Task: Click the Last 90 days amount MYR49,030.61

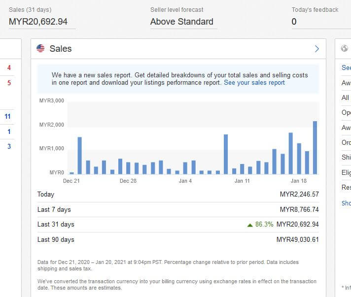Action: pos(298,240)
